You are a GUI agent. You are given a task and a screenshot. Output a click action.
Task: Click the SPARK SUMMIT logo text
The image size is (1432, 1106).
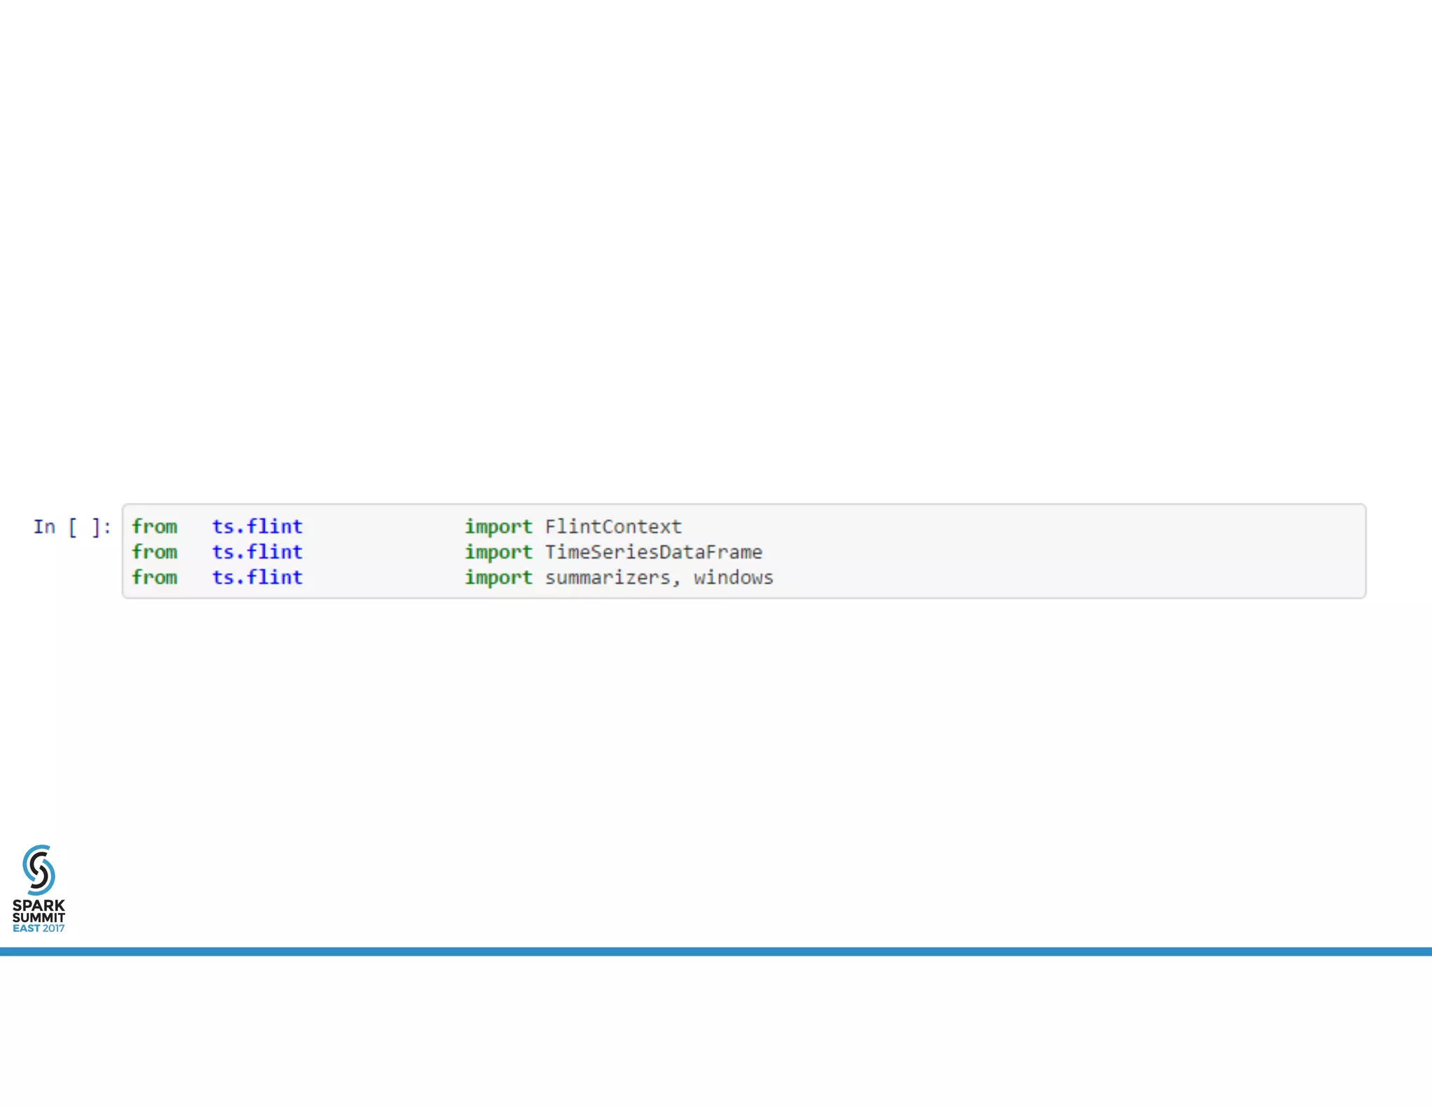(x=38, y=911)
